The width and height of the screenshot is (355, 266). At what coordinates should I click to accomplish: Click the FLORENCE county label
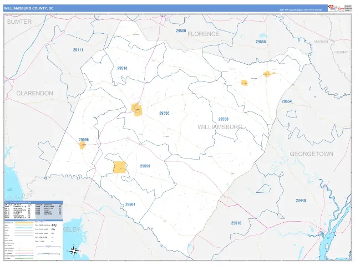[204, 34]
